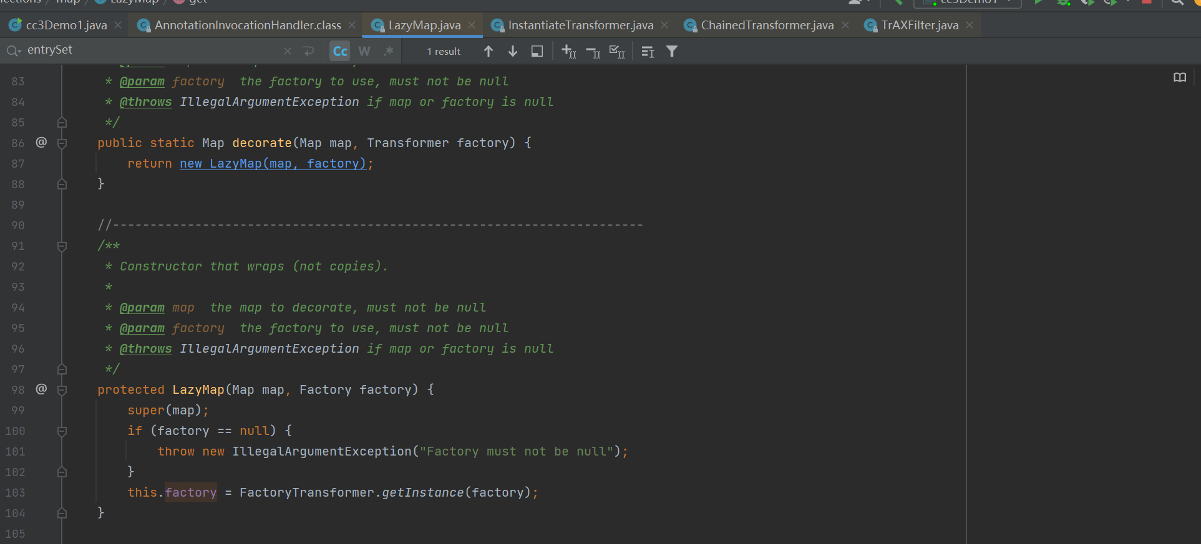The height and width of the screenshot is (544, 1201).
Task: Collapse the decorate method at line 86
Action: point(62,143)
